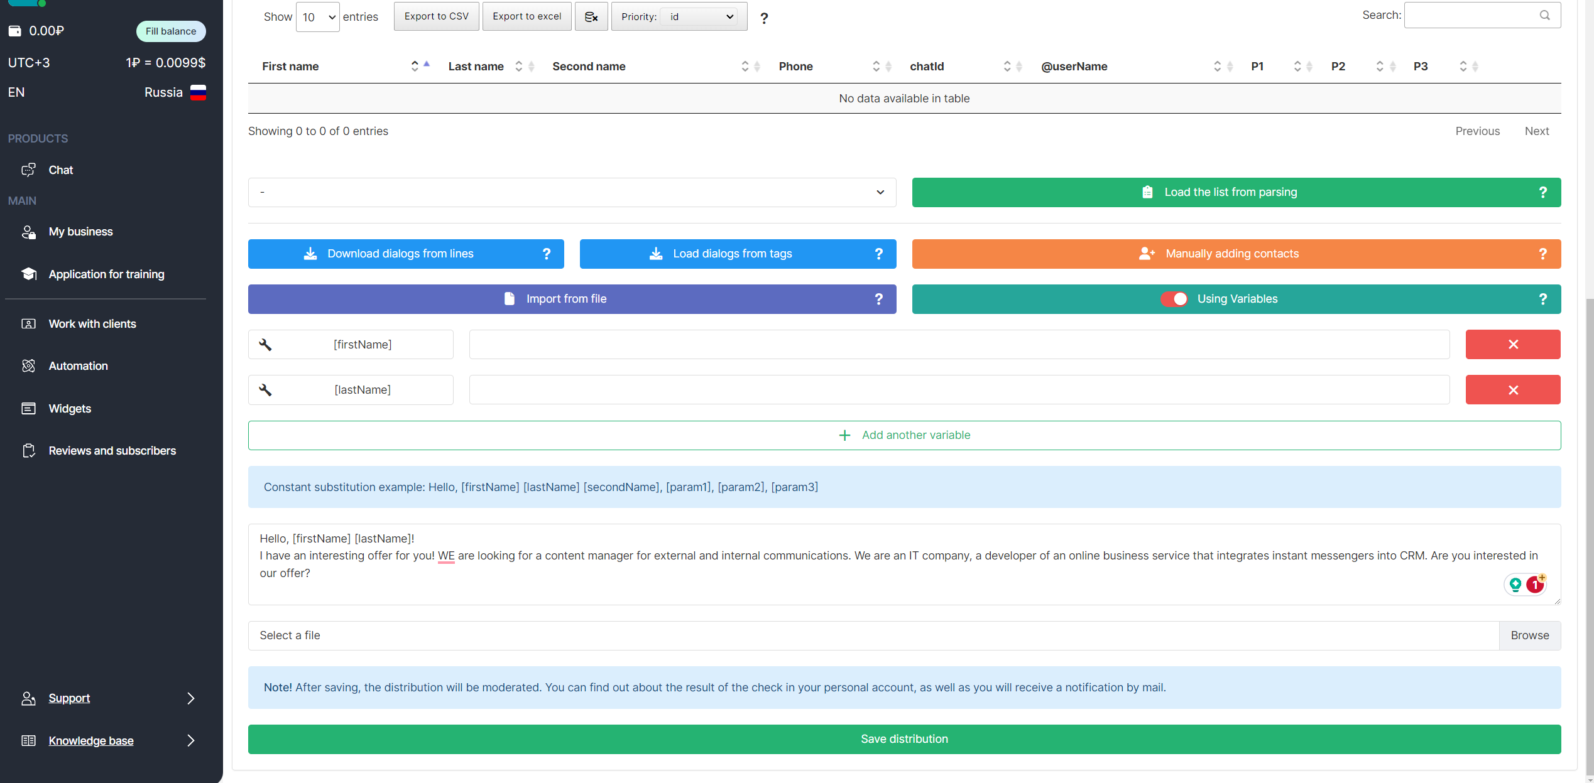Click the Save distribution button
Screen dimensions: 1594x783
pyautogui.click(x=903, y=739)
